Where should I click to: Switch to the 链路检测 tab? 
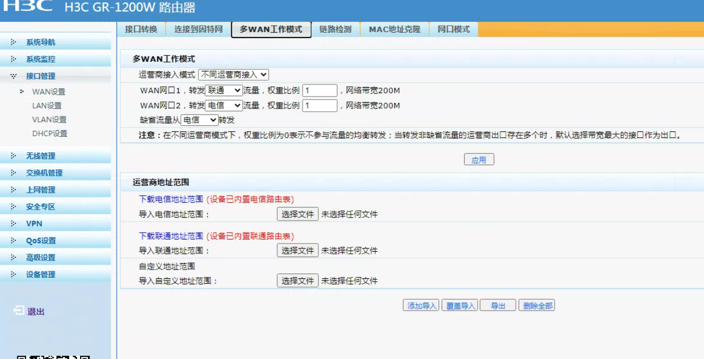coord(335,29)
